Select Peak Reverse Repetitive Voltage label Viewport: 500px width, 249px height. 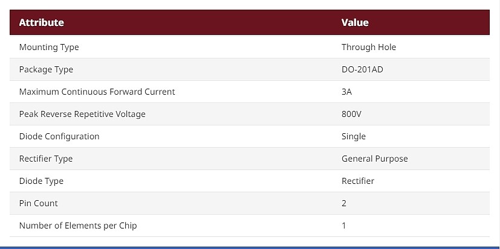tap(82, 114)
